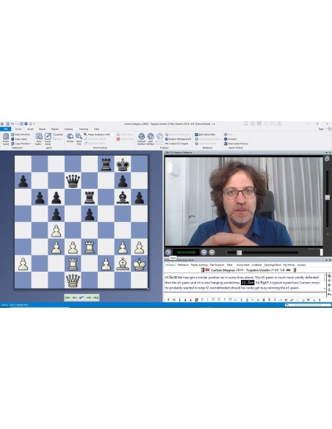Open the Openings Book tab

[x=273, y=265]
